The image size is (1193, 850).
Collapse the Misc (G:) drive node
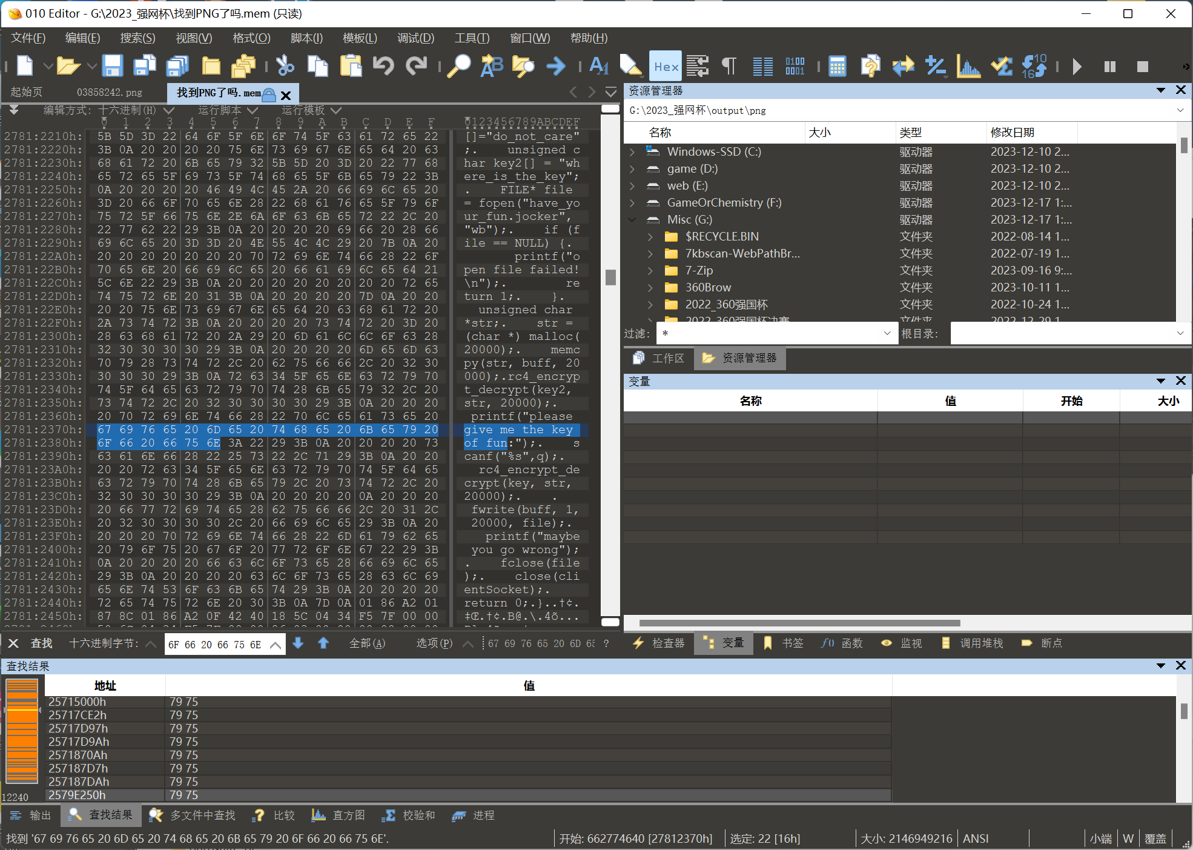tap(632, 219)
